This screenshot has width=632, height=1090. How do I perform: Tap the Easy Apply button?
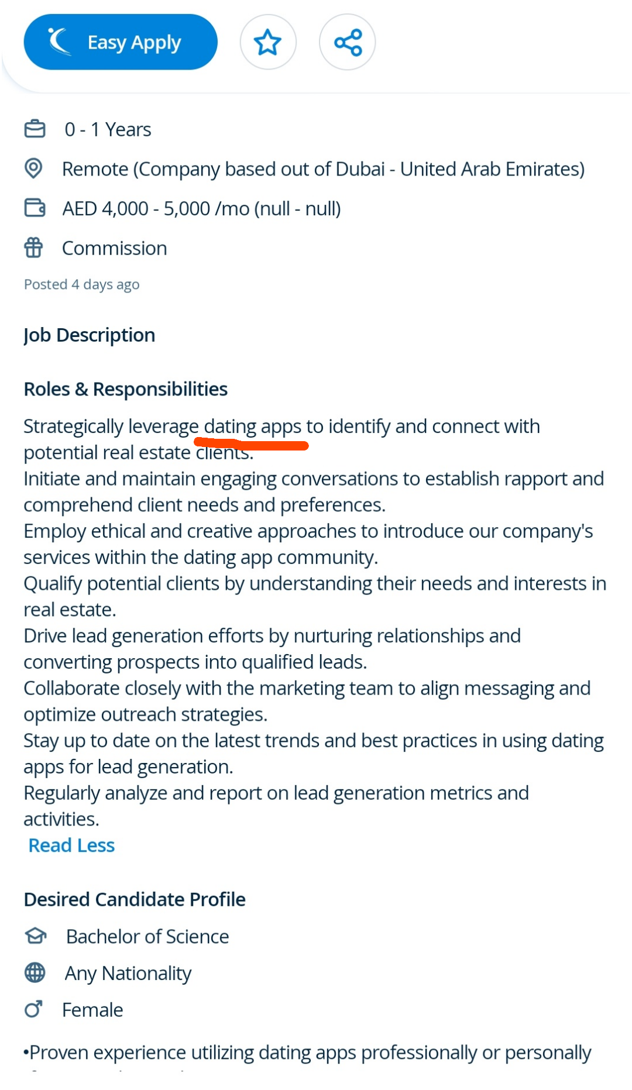tap(121, 42)
